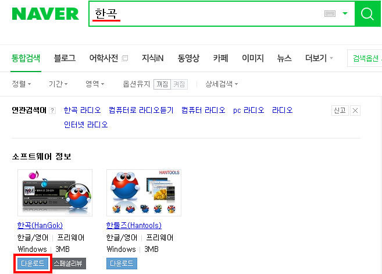382x274 pixels.
Task: Open the 정렬 sort dropdown
Action: point(21,84)
